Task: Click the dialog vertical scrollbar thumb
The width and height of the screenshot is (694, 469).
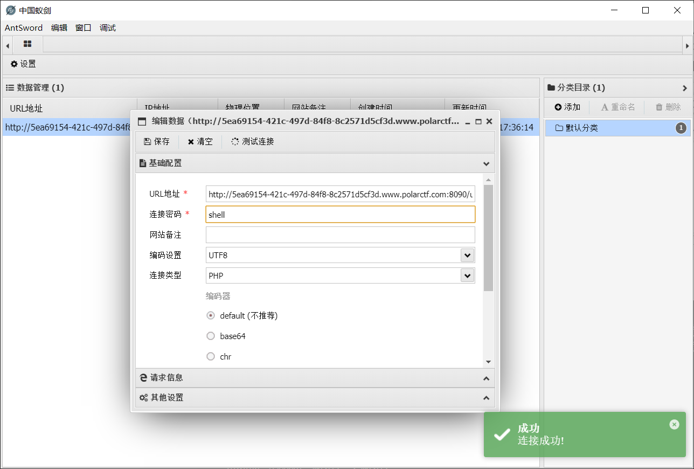Action: [488, 238]
